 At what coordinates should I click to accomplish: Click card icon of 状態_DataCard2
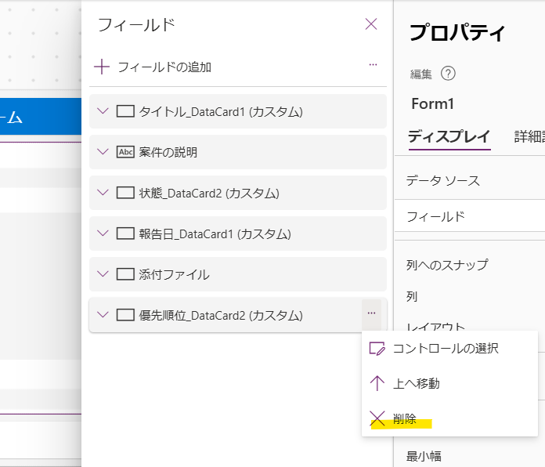tap(125, 193)
